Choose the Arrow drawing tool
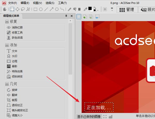This screenshot has width=155, height=119. 51,9
